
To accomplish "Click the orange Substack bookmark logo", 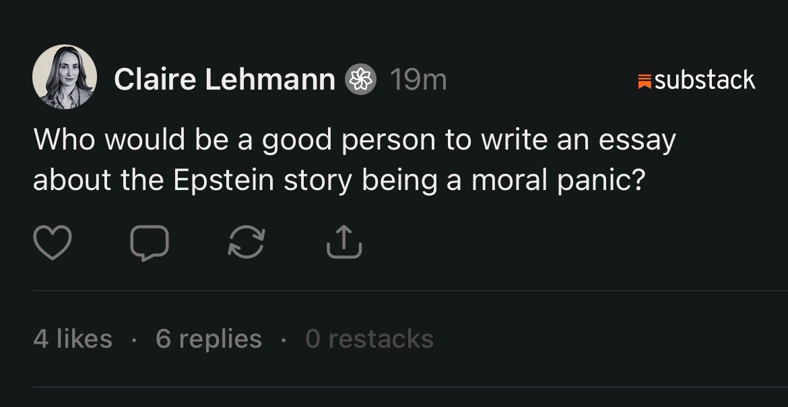I will click(644, 82).
